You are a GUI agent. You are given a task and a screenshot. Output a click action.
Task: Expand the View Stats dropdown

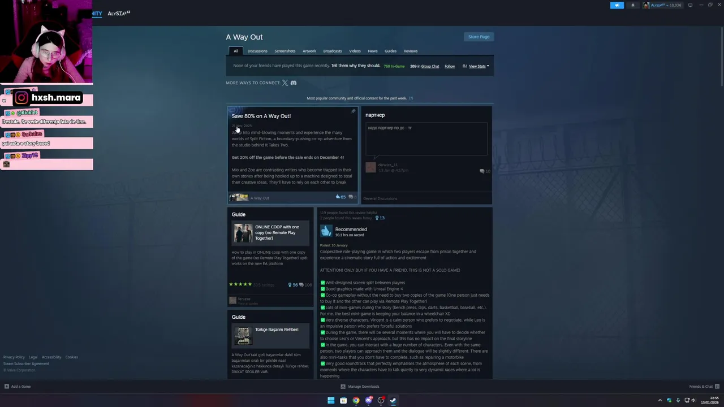479,66
